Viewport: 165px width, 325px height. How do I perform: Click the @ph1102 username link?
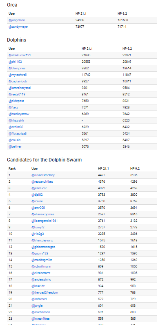click(15, 62)
